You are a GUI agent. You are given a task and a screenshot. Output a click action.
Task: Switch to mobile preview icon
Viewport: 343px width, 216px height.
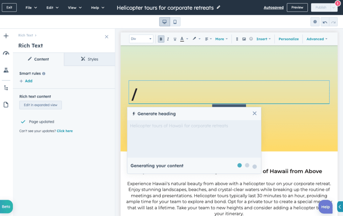pyautogui.click(x=175, y=22)
